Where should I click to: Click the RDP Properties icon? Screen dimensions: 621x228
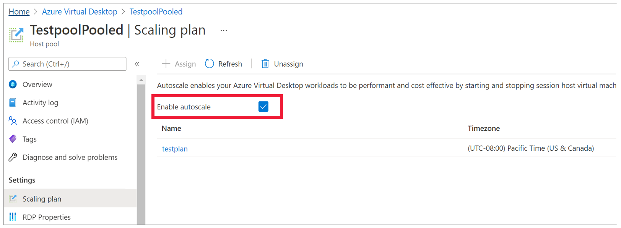click(x=13, y=217)
